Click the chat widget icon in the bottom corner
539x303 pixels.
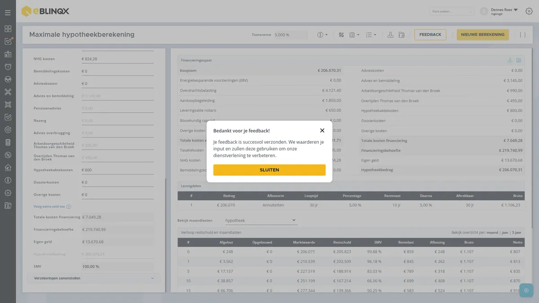(526, 290)
